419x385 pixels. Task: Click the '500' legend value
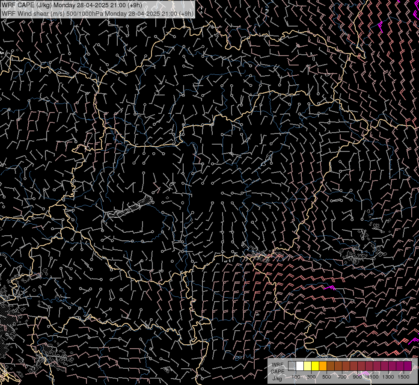click(x=327, y=377)
